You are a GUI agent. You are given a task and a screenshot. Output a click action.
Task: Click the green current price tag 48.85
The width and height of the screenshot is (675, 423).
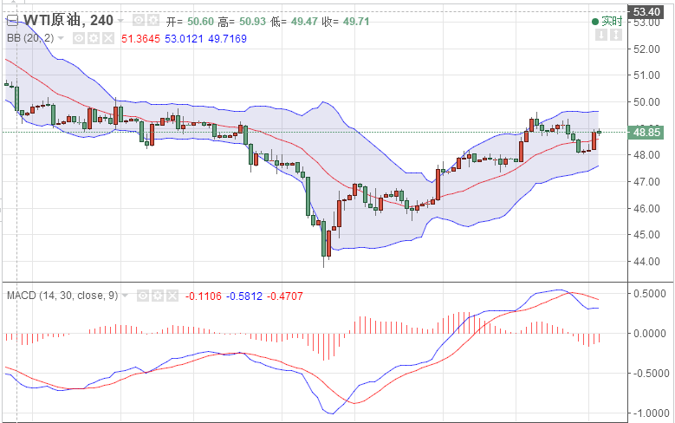pyautogui.click(x=646, y=133)
